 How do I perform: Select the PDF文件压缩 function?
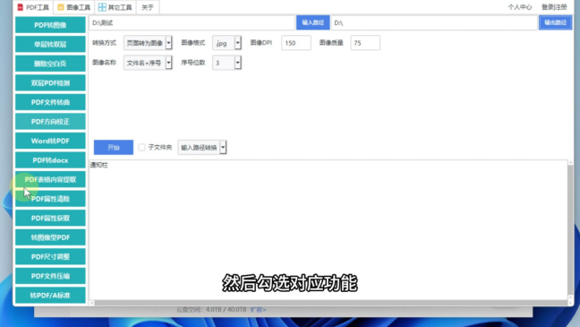click(x=50, y=276)
